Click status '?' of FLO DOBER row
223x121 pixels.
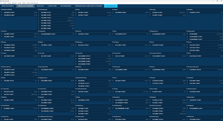click(x=113, y=70)
